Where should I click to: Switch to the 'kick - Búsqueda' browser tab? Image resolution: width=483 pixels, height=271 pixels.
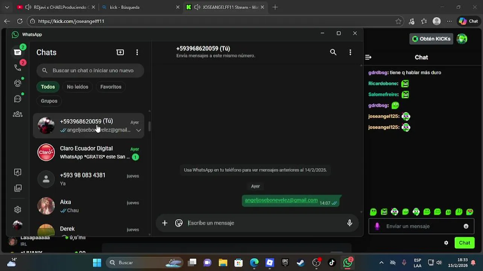pos(141,7)
